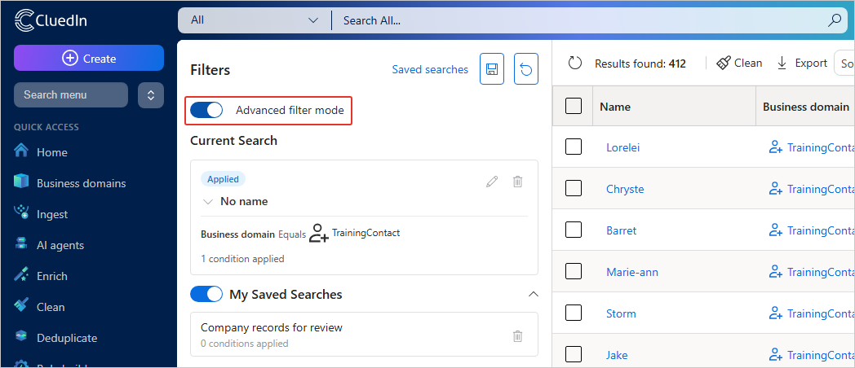Click the Home house icon in sidebar
This screenshot has height=368, width=855.
20,150
